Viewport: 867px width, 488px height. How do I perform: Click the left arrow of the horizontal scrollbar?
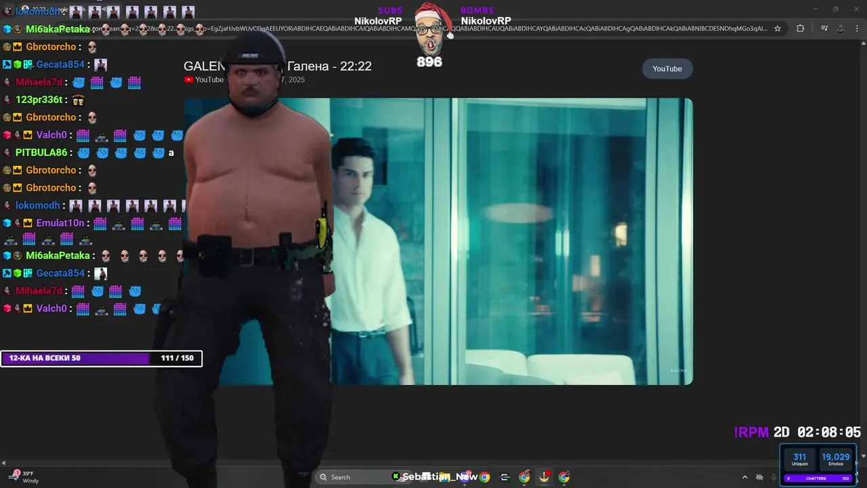pos(3,464)
